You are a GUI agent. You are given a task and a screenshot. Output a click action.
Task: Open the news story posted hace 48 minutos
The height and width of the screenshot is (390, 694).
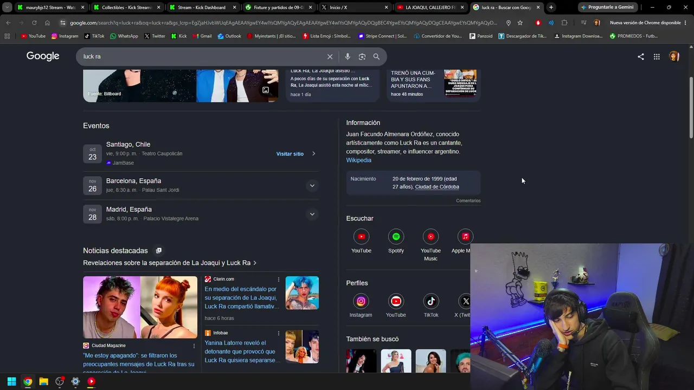pos(434,86)
